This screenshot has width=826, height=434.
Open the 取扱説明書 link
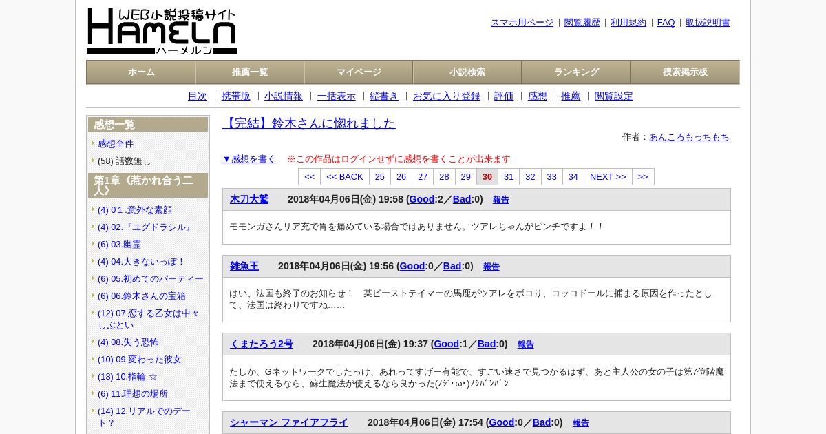tap(708, 23)
